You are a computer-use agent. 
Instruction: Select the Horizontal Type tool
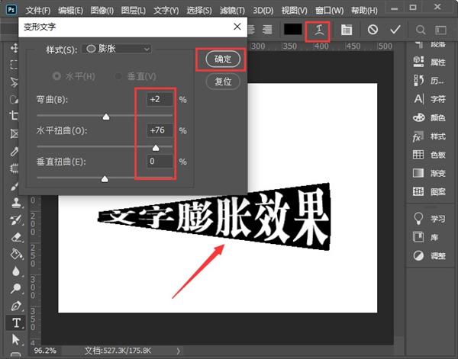[x=15, y=322]
